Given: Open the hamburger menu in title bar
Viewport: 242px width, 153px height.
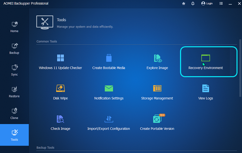Looking at the screenshot, I should pos(221,4).
